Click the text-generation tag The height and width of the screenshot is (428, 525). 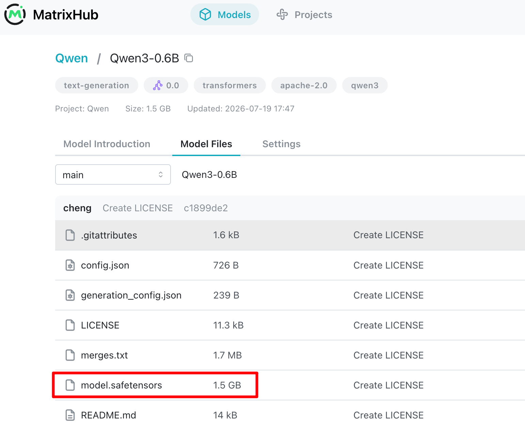click(x=97, y=85)
